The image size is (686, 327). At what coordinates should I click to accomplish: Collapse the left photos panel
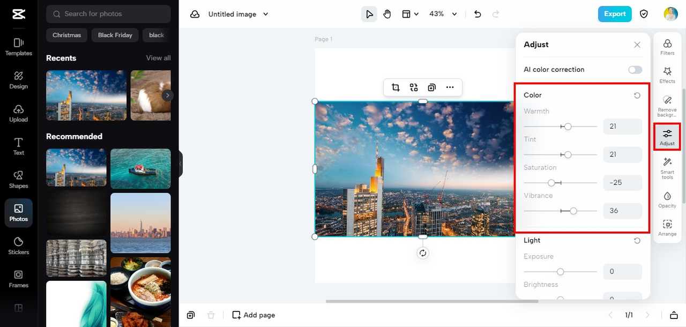(181, 163)
